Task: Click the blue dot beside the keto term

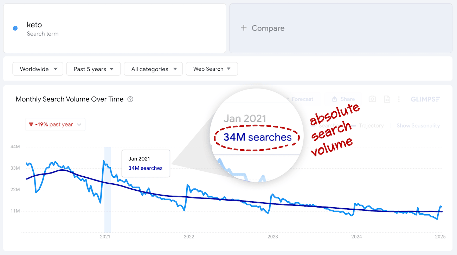Action: 15,28
